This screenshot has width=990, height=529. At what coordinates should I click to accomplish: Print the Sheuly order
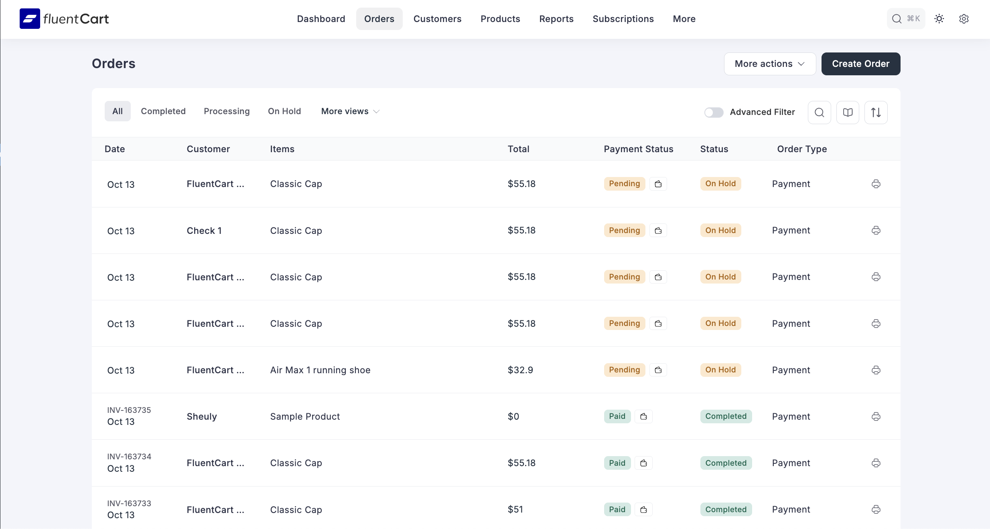[x=876, y=416]
